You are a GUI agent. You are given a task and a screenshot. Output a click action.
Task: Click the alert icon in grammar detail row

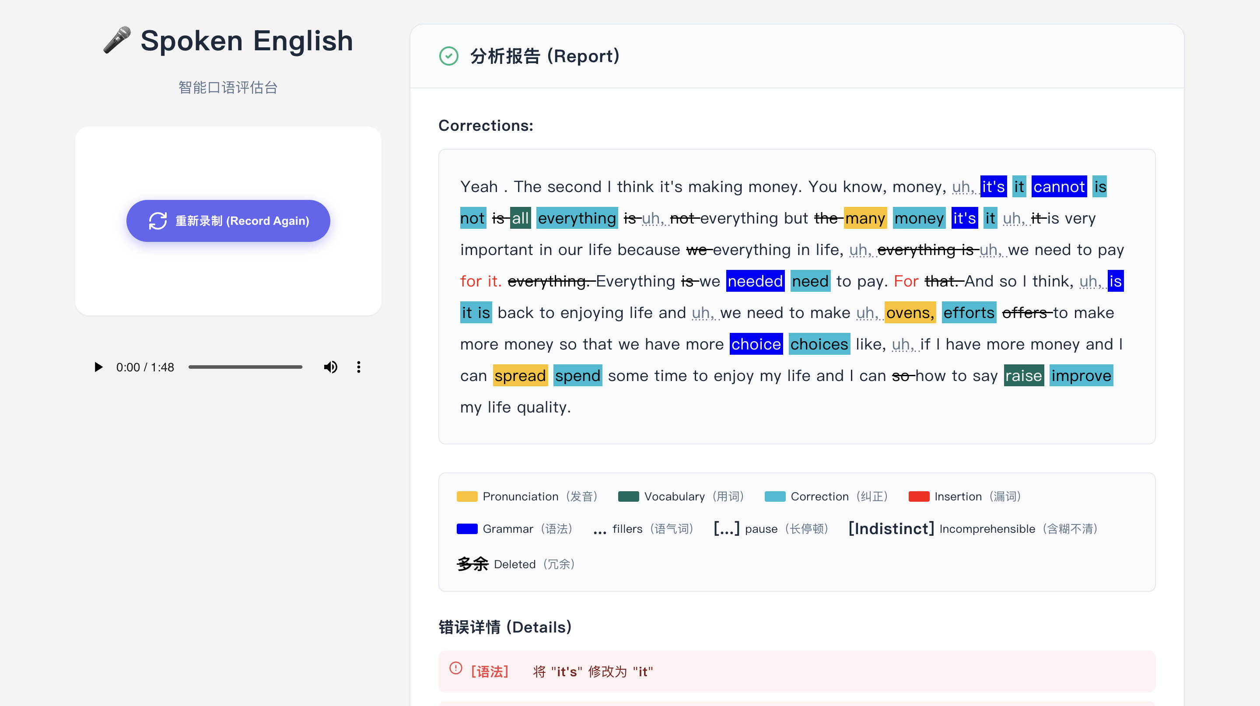point(456,668)
